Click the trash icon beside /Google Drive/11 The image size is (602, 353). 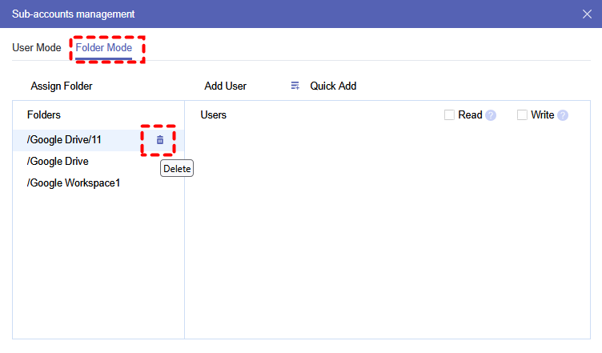(x=159, y=140)
